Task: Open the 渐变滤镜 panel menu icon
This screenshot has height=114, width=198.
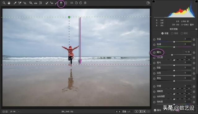Action: point(196,29)
